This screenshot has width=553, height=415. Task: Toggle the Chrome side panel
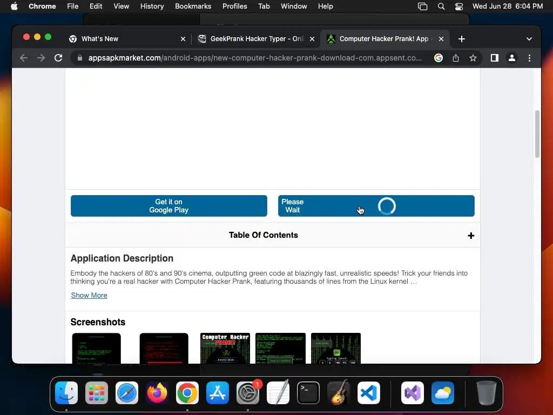click(495, 58)
